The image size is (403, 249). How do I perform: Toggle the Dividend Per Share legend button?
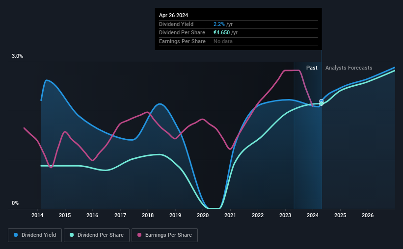(97, 235)
